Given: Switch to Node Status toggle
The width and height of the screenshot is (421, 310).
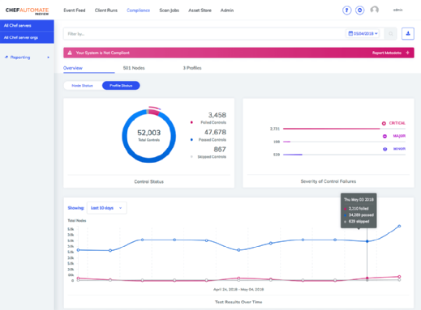Looking at the screenshot, I should pyautogui.click(x=82, y=86).
